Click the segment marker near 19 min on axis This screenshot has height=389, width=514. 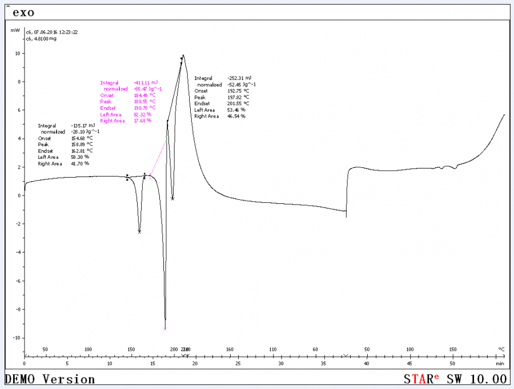point(185,355)
